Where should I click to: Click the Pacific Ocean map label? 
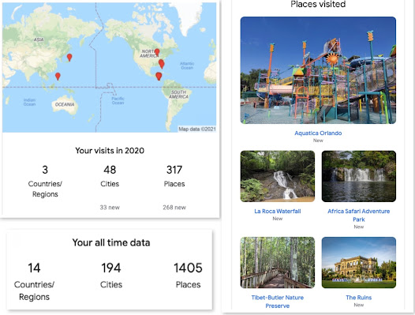pos(118,101)
